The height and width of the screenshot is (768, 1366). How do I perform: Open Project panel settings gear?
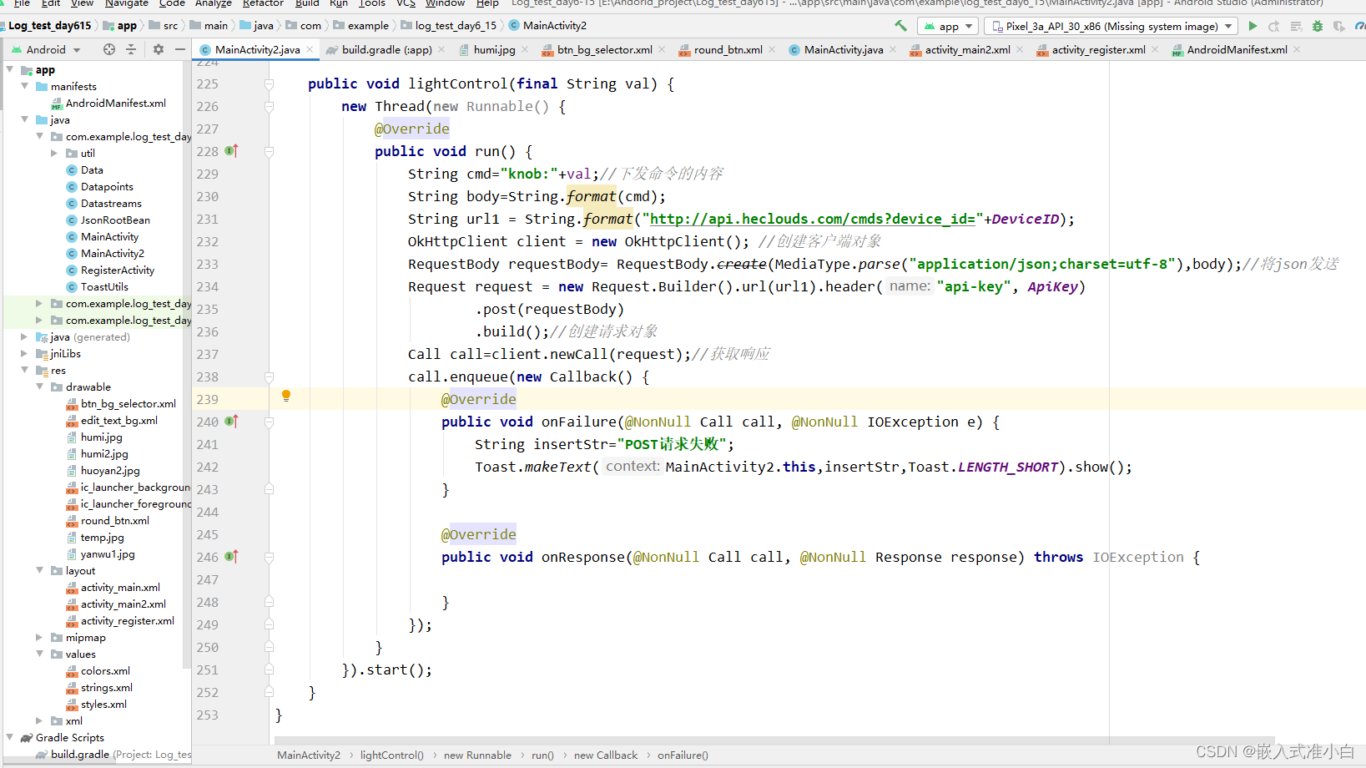click(x=159, y=49)
